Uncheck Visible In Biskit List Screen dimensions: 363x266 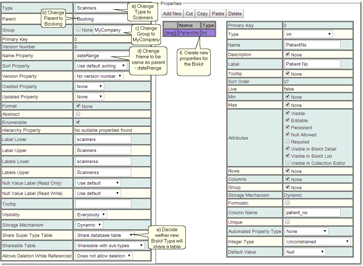coord(288,156)
